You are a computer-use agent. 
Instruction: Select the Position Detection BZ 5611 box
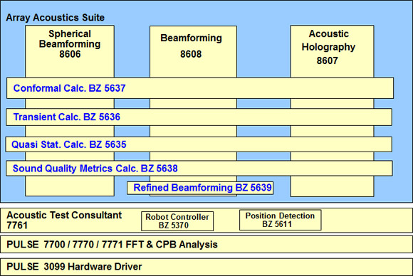click(x=281, y=220)
